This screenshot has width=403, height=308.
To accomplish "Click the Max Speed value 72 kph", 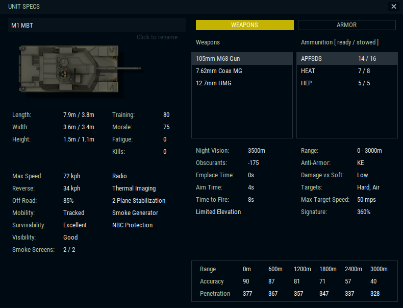I will click(72, 176).
